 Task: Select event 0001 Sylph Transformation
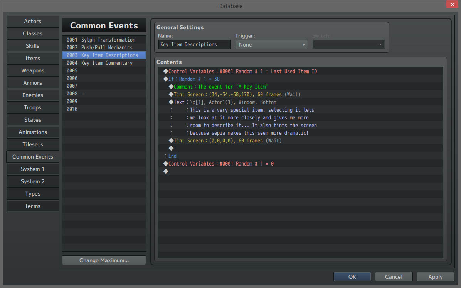(x=104, y=40)
